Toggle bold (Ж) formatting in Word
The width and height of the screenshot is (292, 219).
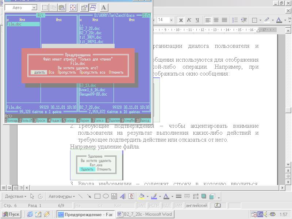[181, 20]
